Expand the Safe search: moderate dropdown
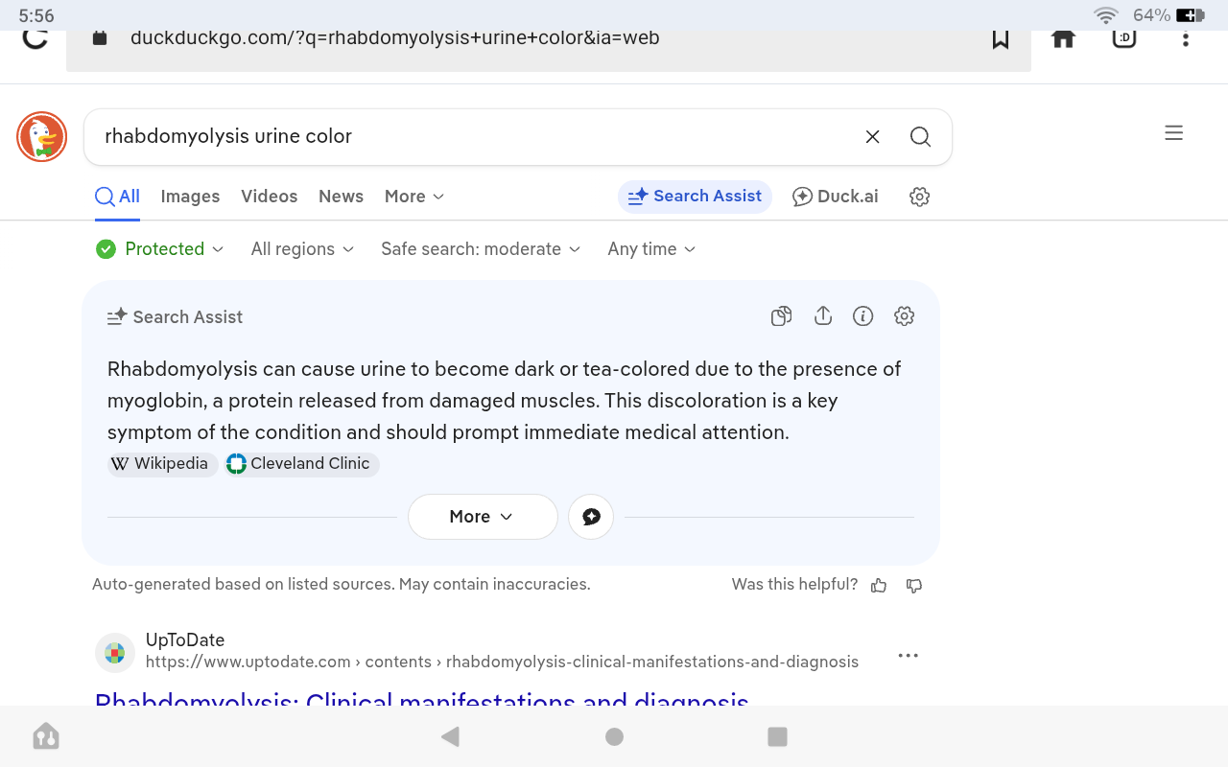The width and height of the screenshot is (1228, 767). 480,249
